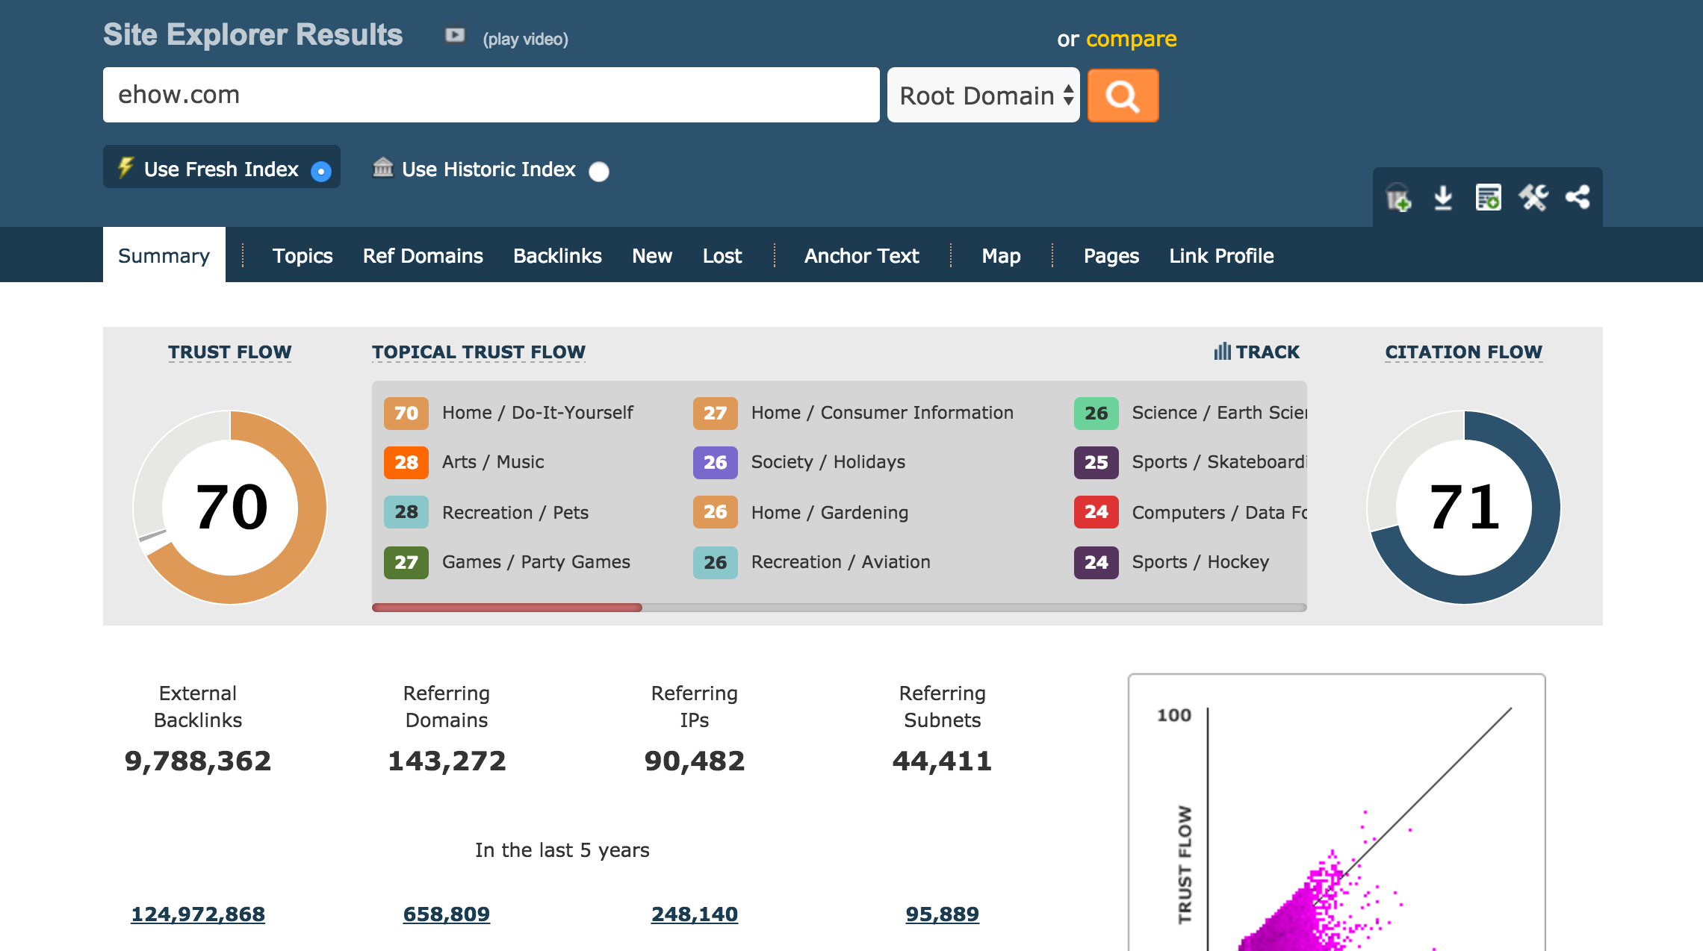
Task: Switch to the Summary tab
Action: 164,255
